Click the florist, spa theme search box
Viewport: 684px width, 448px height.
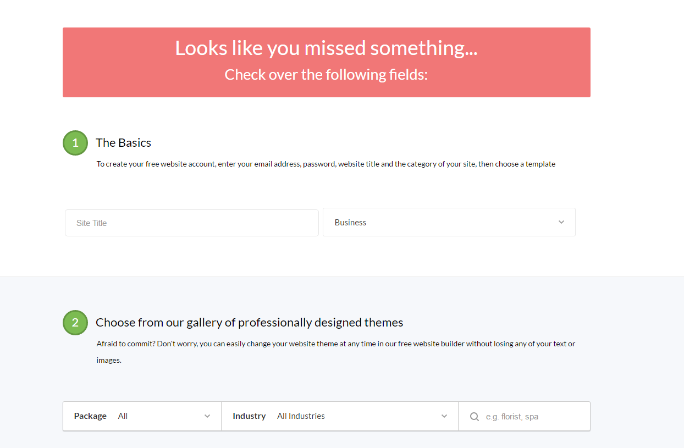click(525, 416)
